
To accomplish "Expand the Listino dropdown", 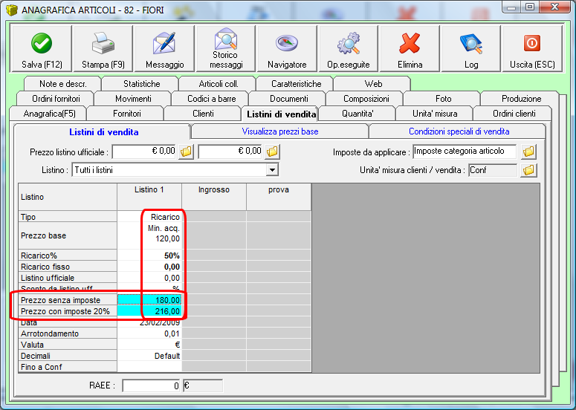I will point(272,170).
